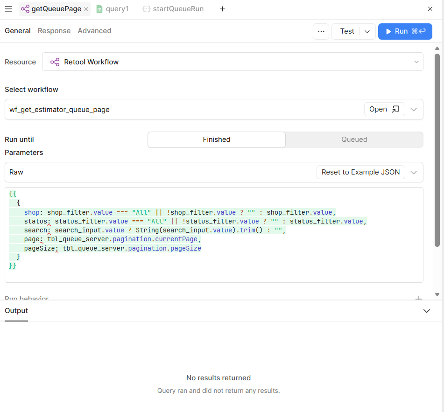
Task: Add a new query with plus icon
Action: tap(222, 9)
